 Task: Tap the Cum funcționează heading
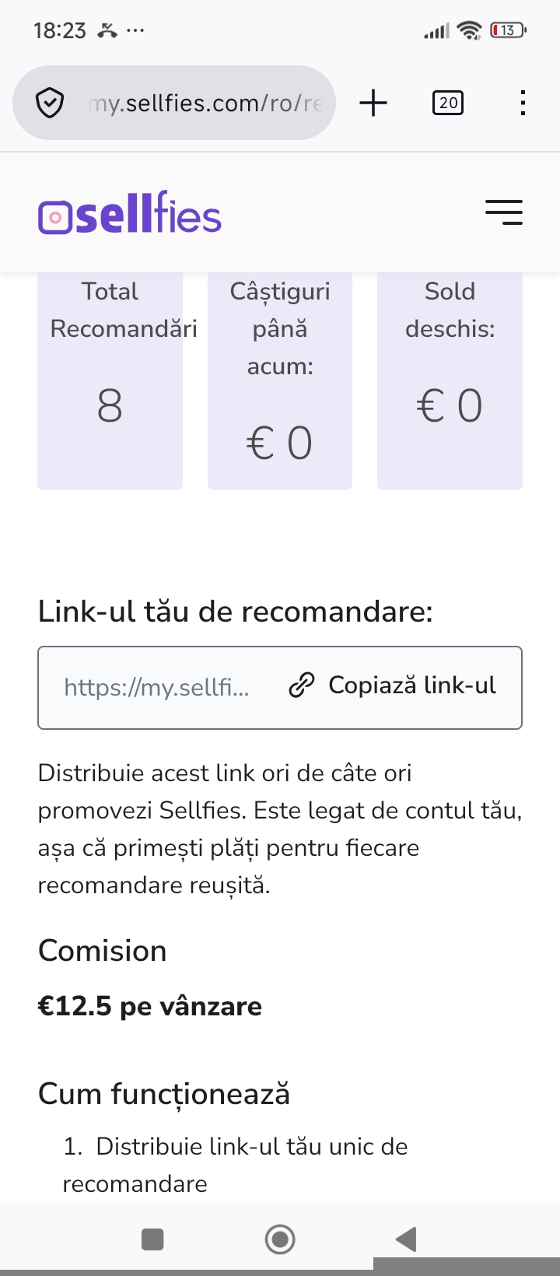click(x=164, y=1094)
